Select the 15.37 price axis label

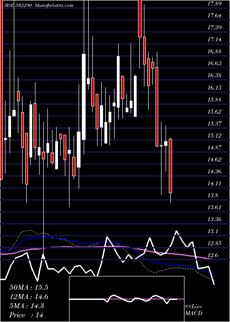click(x=214, y=124)
